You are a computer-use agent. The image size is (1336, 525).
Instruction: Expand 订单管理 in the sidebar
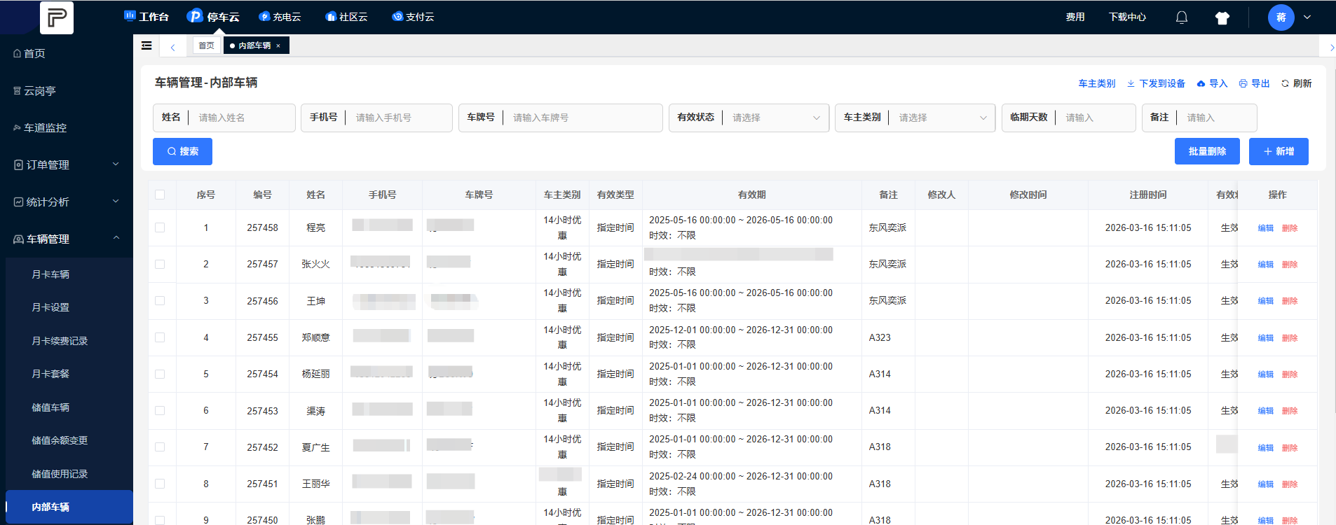pos(67,164)
